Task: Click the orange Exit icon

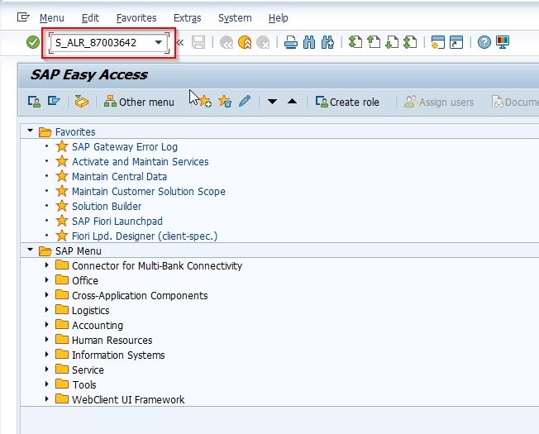Action: click(x=245, y=43)
